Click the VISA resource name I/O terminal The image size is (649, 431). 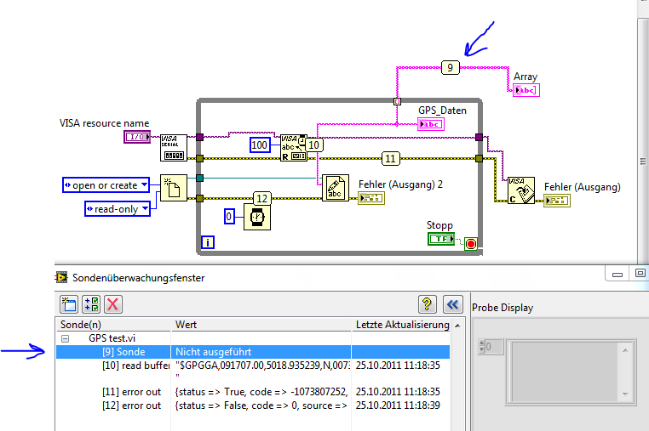(137, 137)
